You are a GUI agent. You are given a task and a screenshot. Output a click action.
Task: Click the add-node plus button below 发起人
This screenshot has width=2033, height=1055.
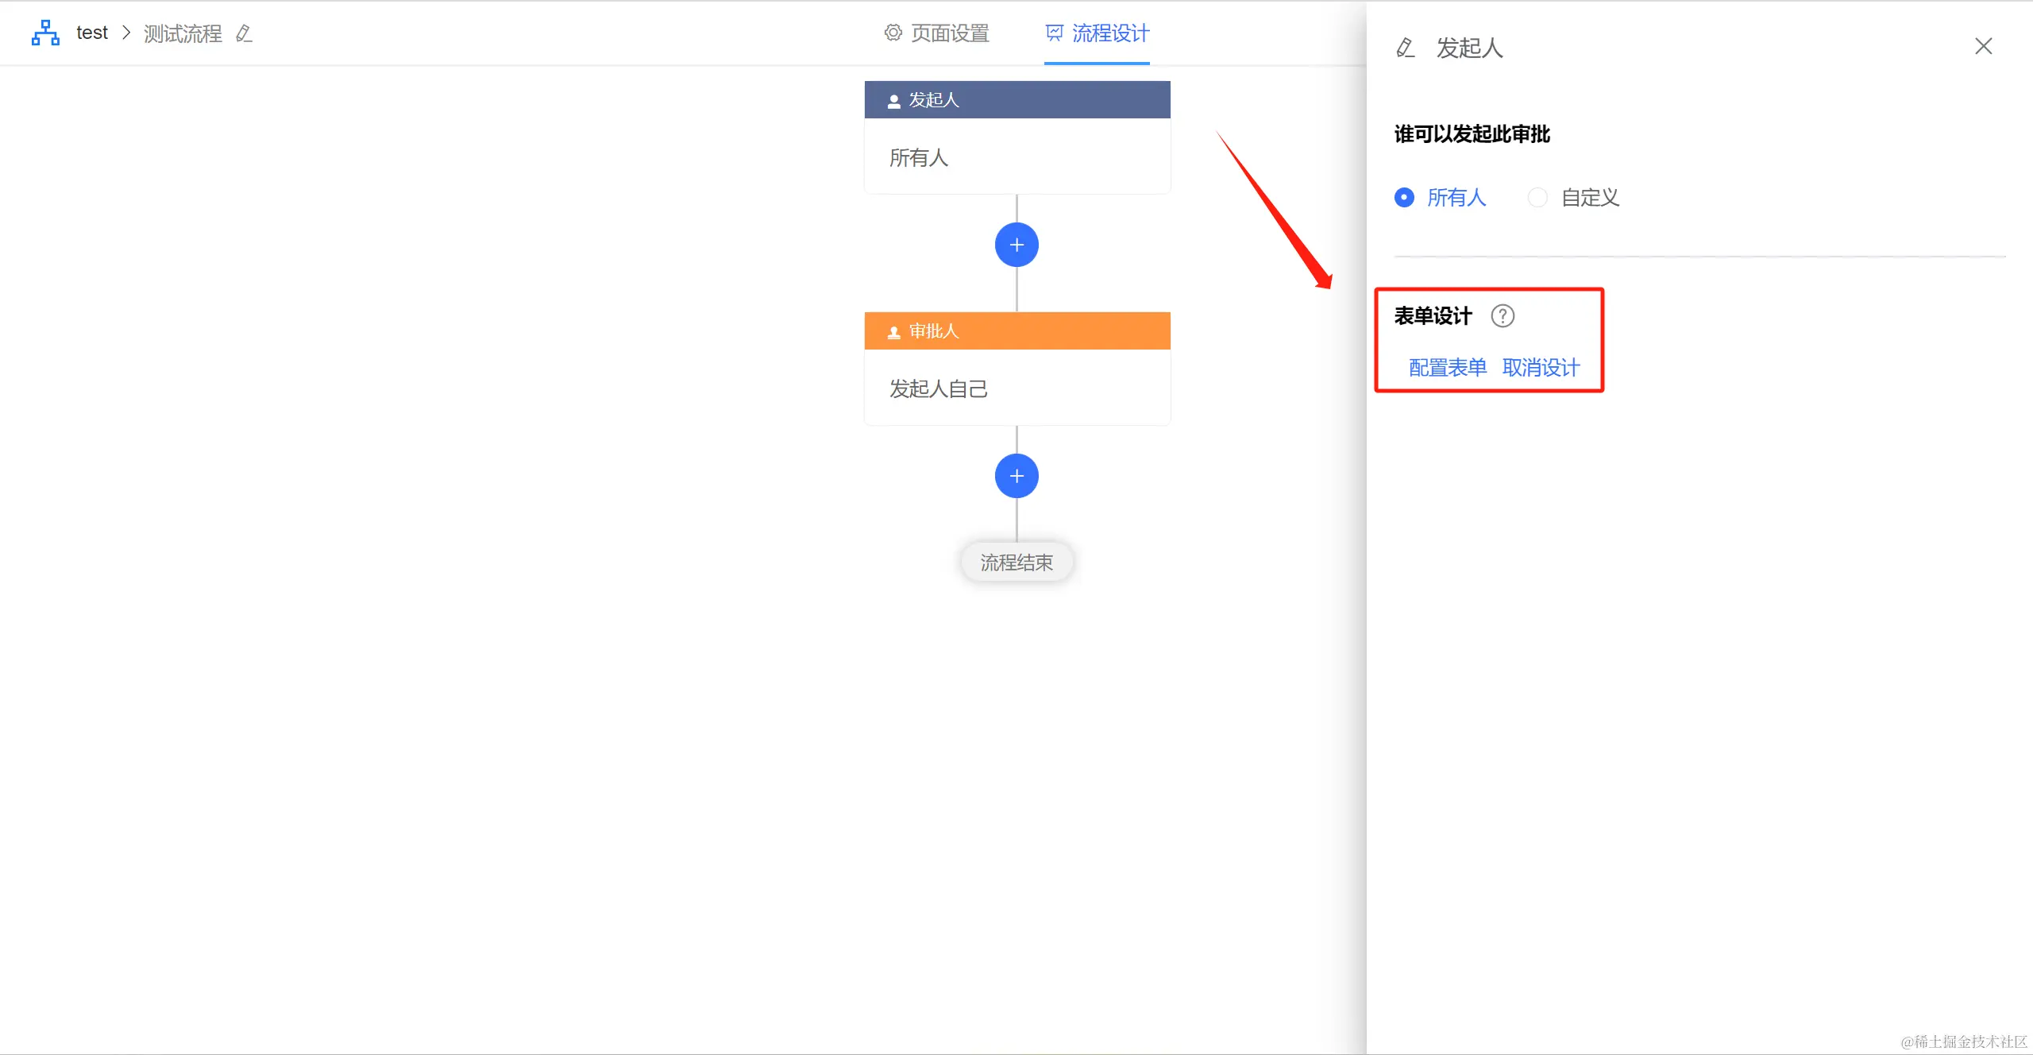point(1016,245)
